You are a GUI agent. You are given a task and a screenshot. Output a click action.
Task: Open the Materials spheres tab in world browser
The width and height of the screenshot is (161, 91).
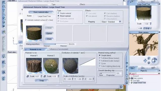point(143,68)
